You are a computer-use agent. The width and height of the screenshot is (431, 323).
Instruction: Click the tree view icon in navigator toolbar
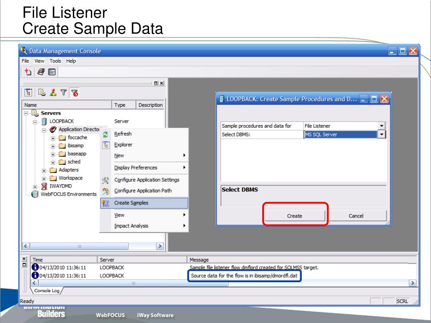pos(28,93)
